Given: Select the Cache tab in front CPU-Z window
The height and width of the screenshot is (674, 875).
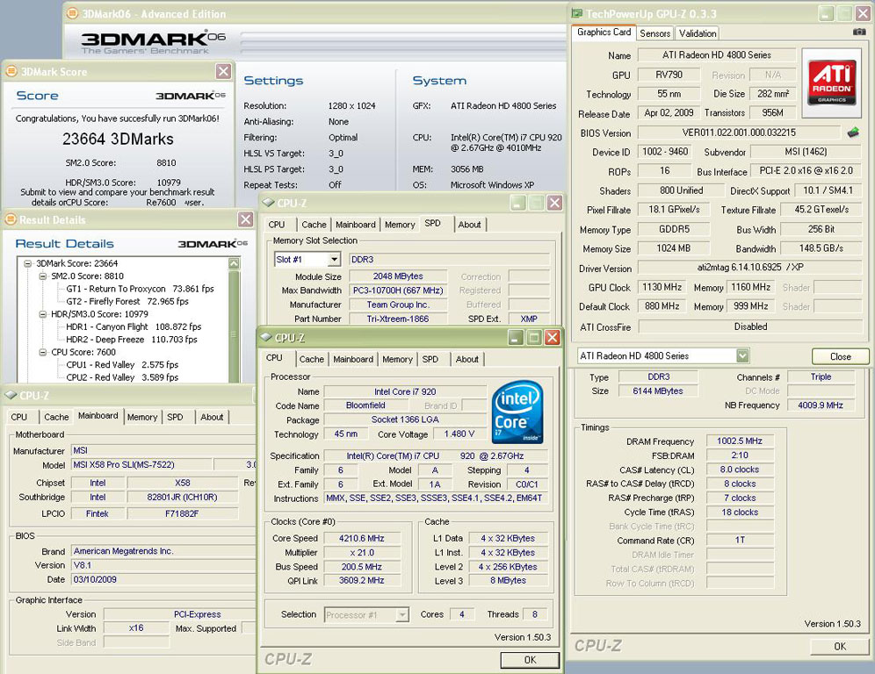Looking at the screenshot, I should pos(311,359).
